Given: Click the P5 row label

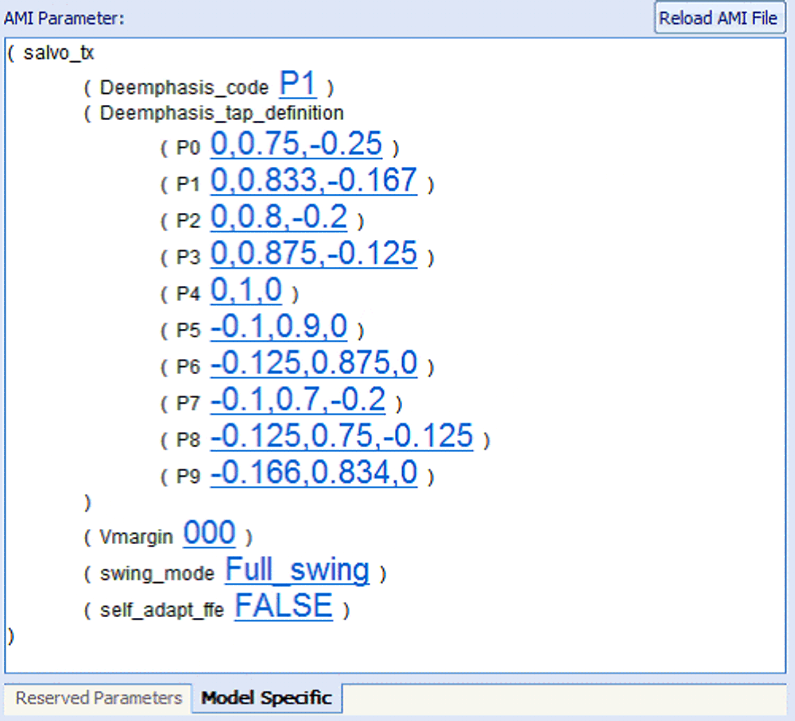Looking at the screenshot, I should click(188, 330).
